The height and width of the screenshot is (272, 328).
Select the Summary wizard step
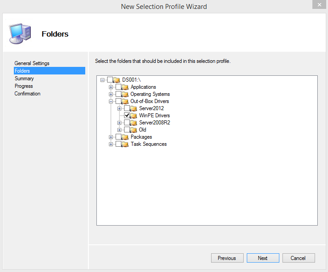24,78
